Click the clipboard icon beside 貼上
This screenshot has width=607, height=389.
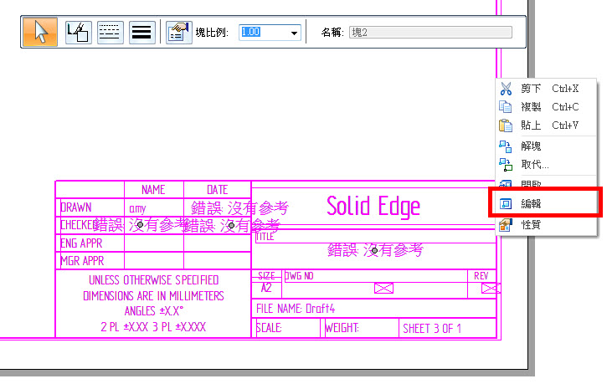[x=506, y=125]
